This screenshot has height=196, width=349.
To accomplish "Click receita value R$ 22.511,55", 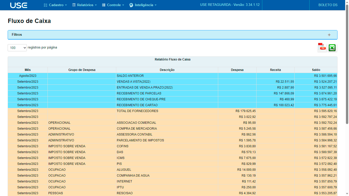I will pyautogui.click(x=285, y=82).
